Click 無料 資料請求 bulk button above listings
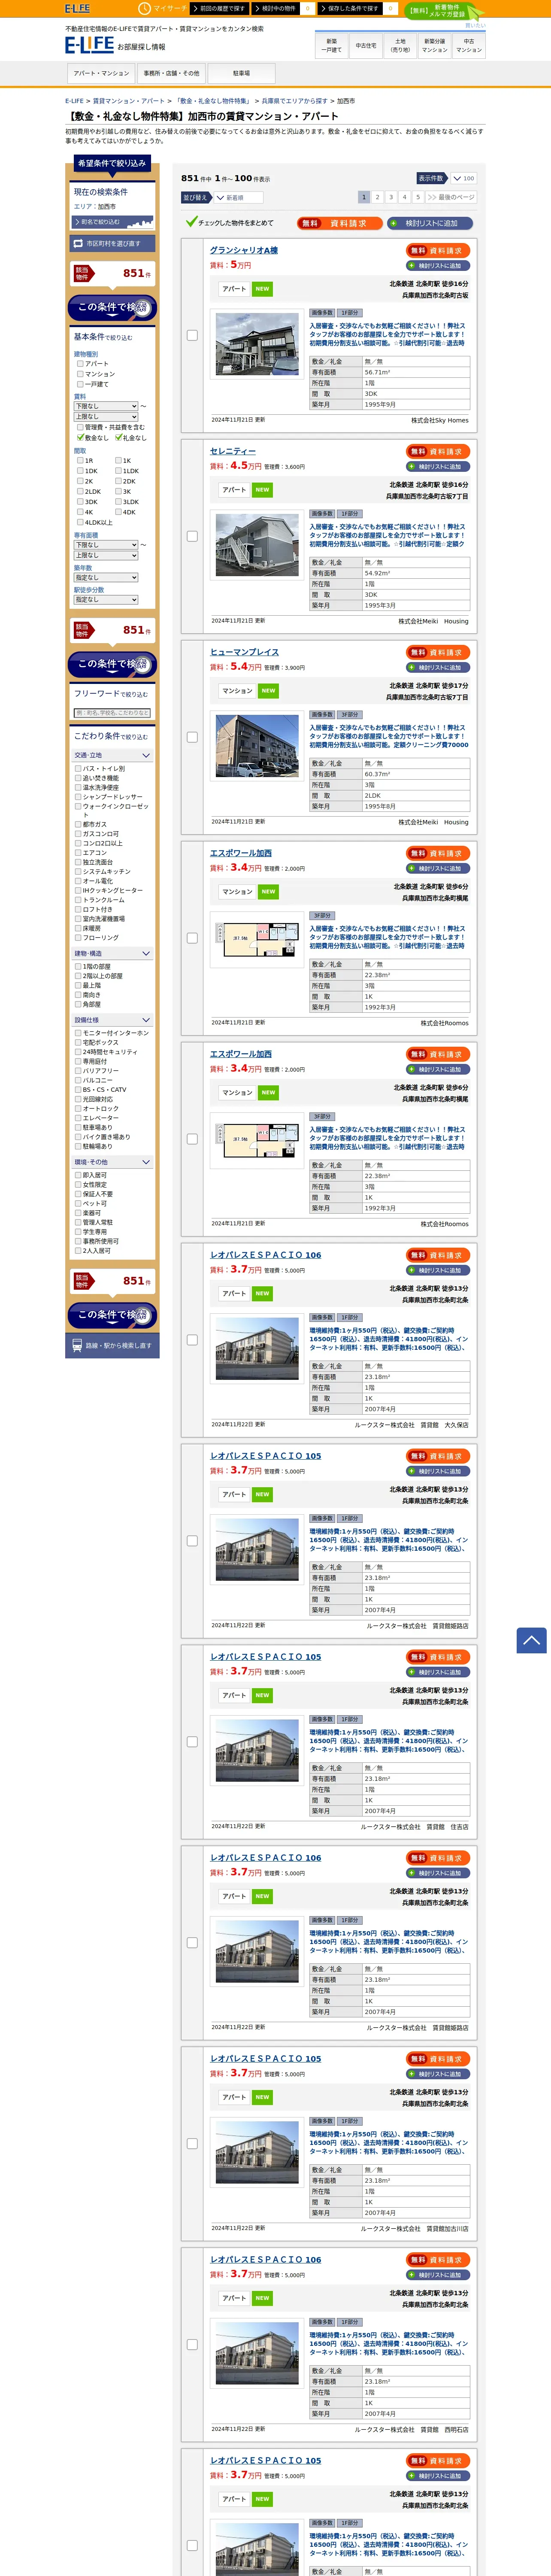This screenshot has height=2576, width=551. point(340,223)
